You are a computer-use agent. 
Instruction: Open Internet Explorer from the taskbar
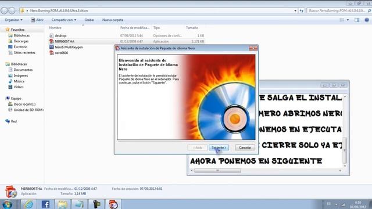[28, 204]
